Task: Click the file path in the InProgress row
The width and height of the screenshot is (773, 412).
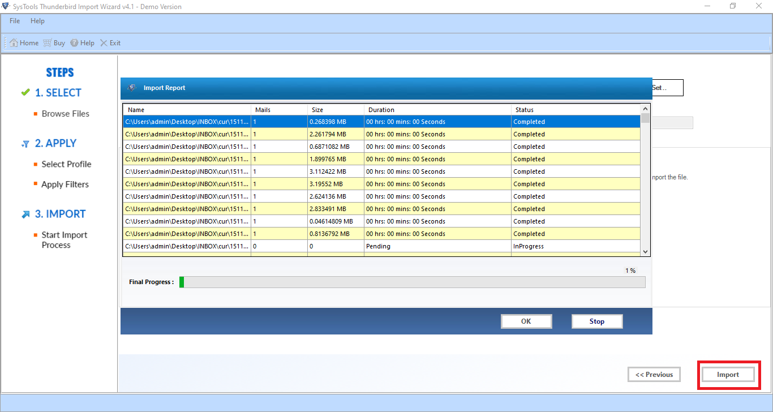Action: click(x=187, y=246)
